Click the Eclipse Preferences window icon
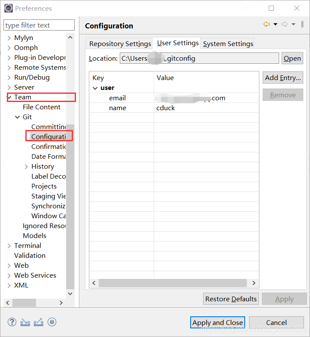 click(x=9, y=8)
